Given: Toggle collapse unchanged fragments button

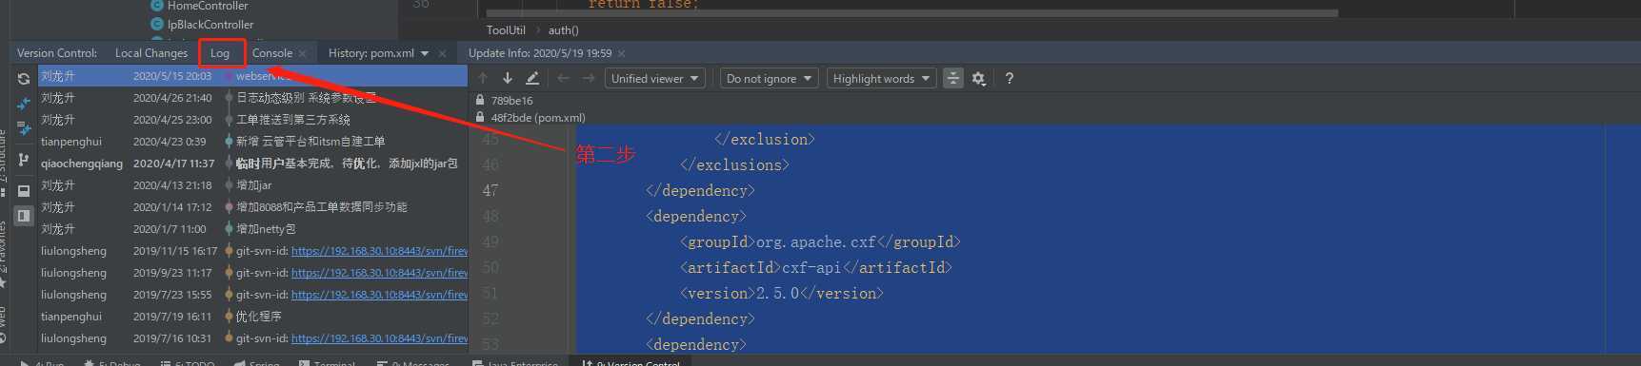Looking at the screenshot, I should click(952, 79).
